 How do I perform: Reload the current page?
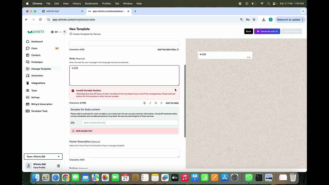(40, 20)
